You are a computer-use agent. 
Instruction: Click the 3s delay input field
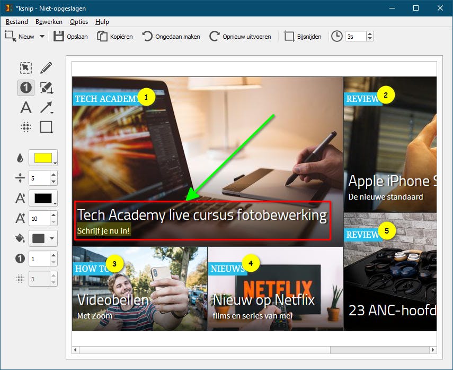coord(356,37)
